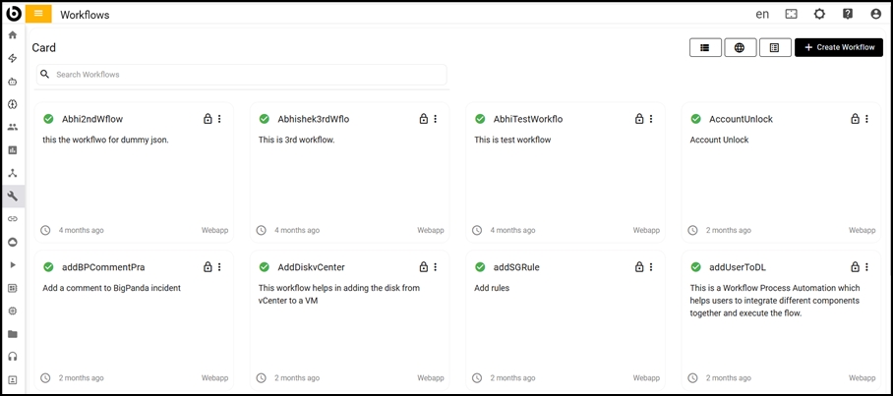Click the lock icon on Abhi2ndWflow card
The height and width of the screenshot is (396, 893).
point(208,119)
